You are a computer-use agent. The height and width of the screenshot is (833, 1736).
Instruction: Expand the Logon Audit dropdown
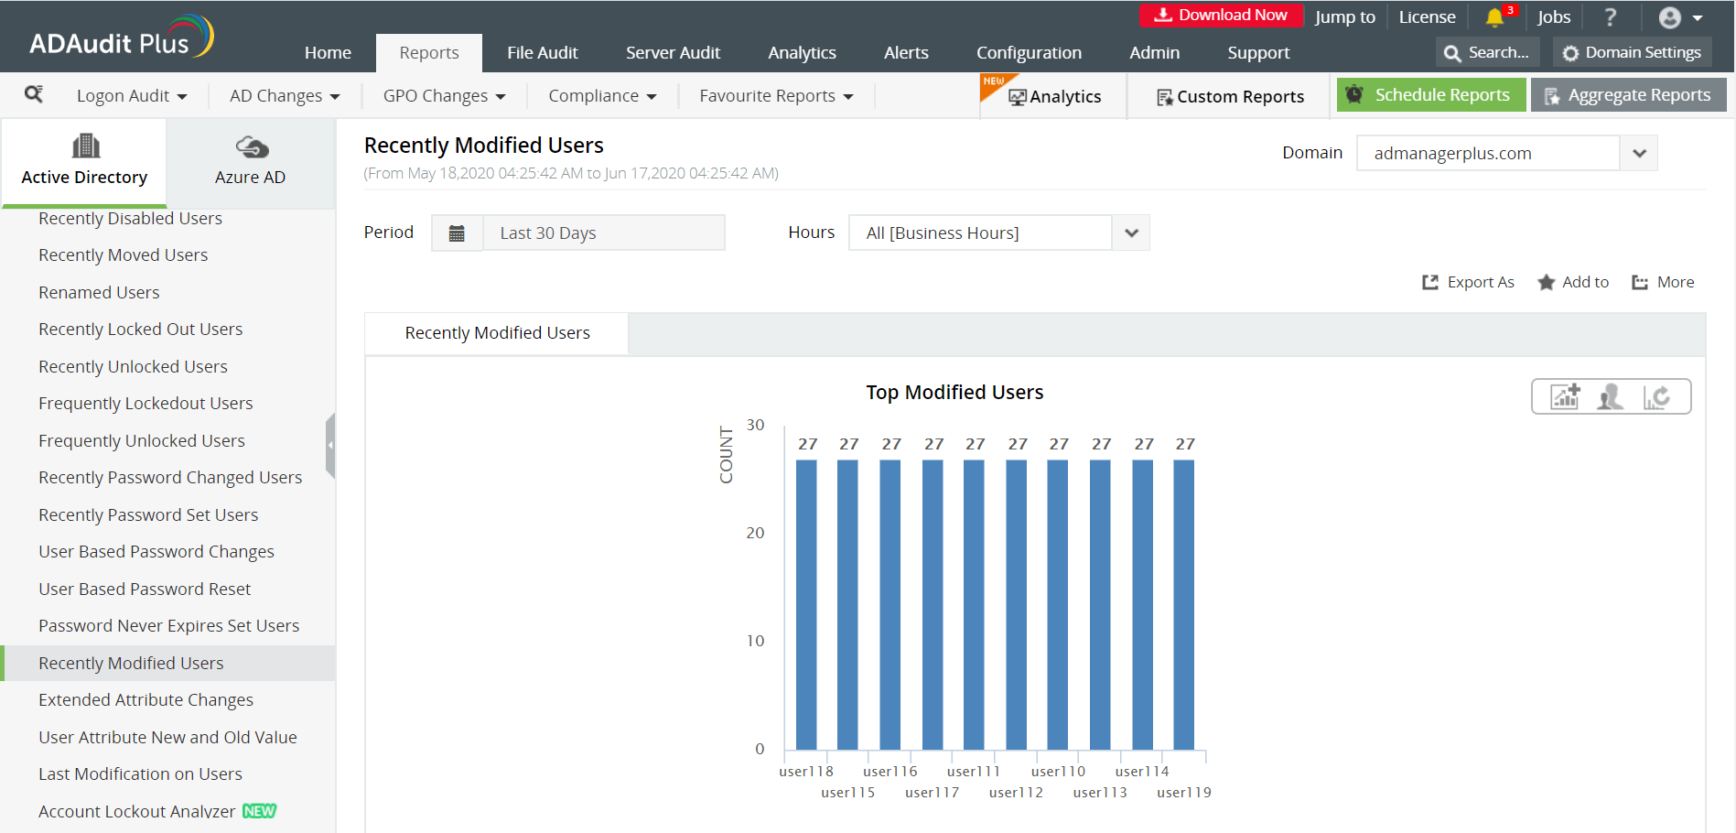click(x=132, y=96)
